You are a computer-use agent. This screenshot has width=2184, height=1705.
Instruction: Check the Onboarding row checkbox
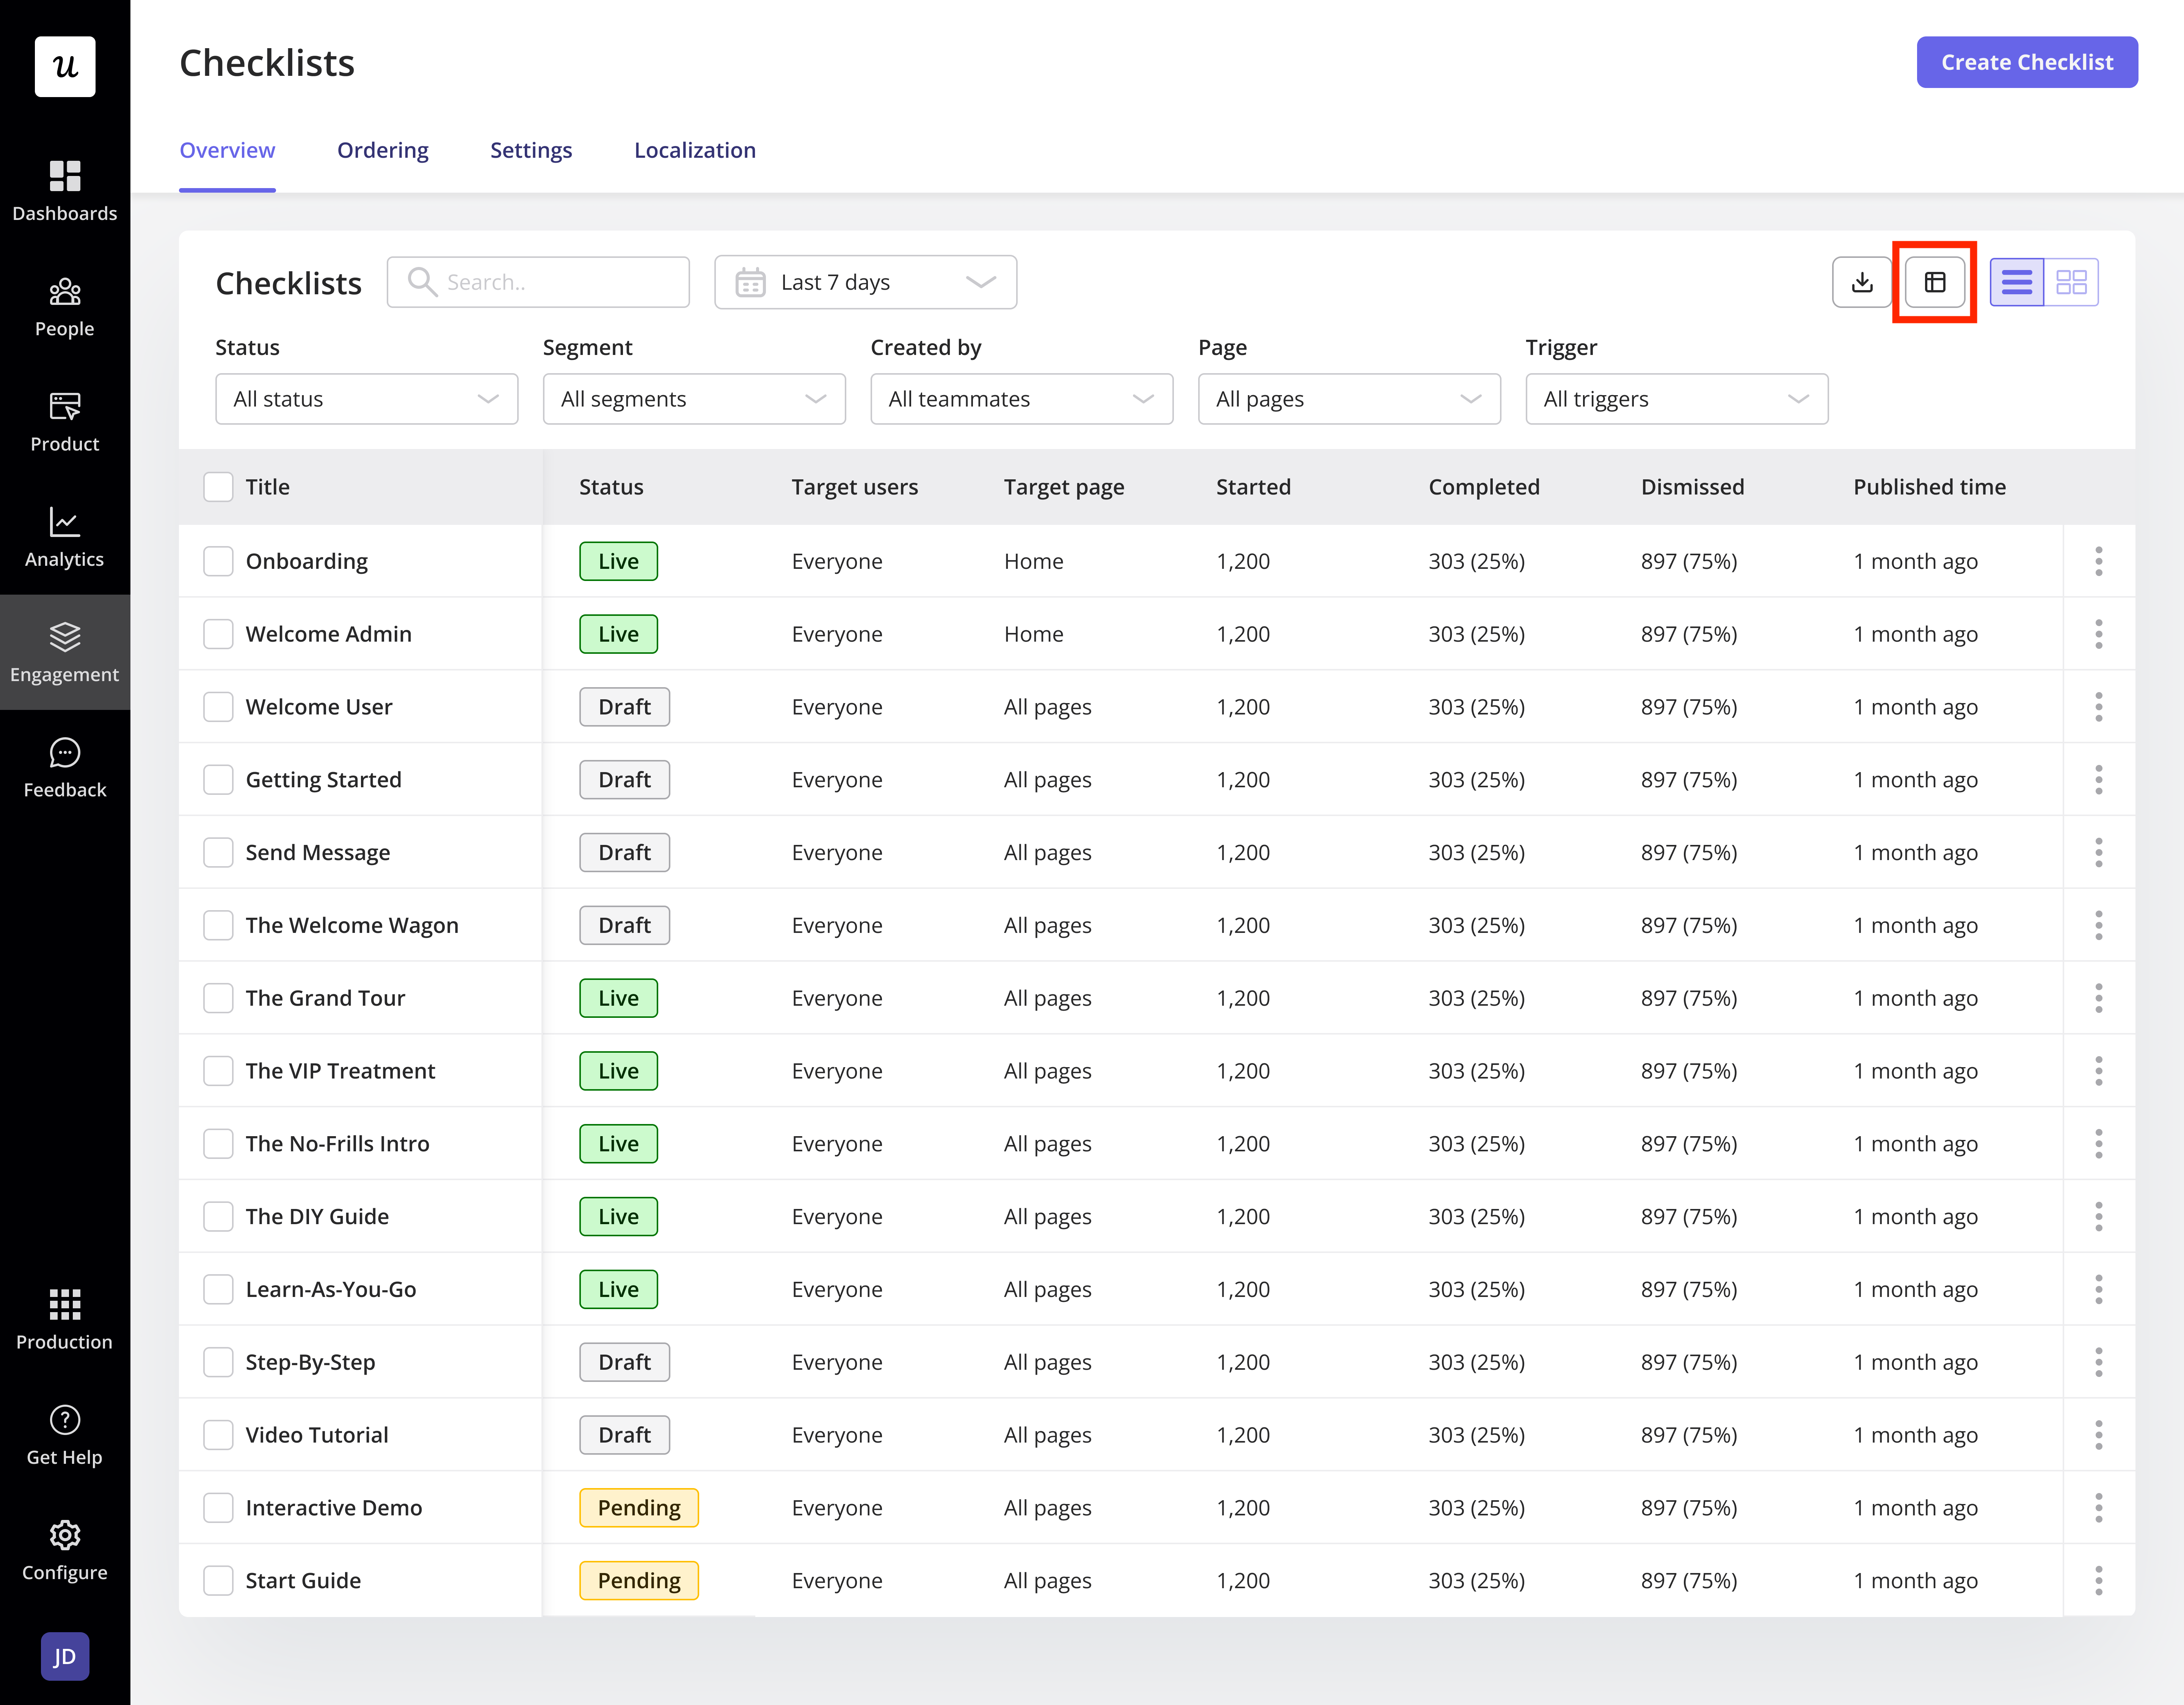click(218, 561)
